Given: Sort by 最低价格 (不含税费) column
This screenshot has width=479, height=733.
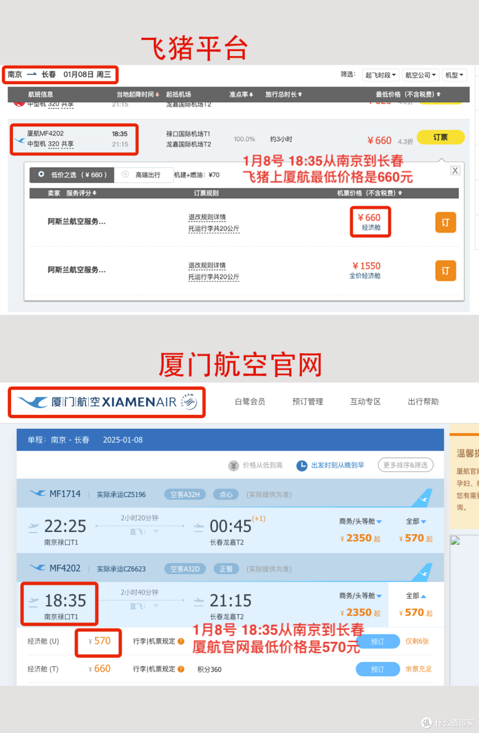Looking at the screenshot, I should [408, 94].
